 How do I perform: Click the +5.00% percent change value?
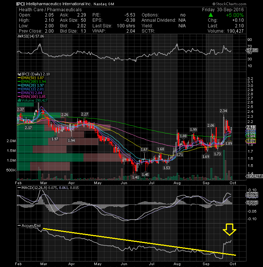235,15
